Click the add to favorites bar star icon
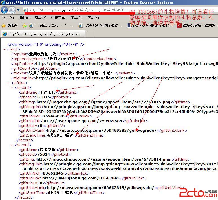The height and width of the screenshot is (200, 218). [x=25, y=25]
